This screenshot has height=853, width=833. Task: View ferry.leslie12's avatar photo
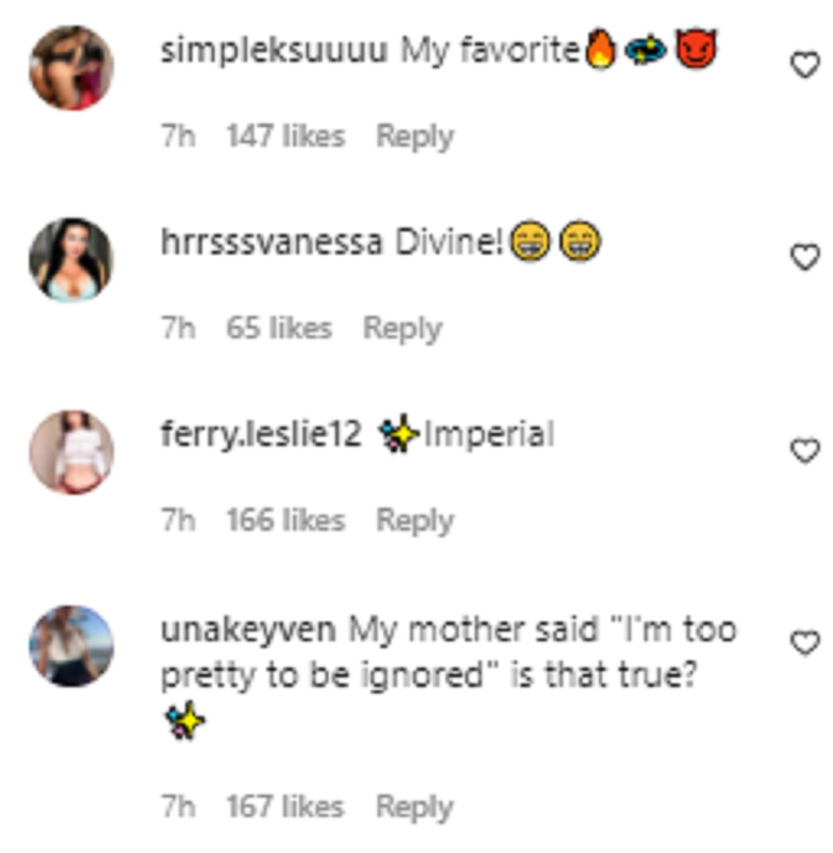[71, 452]
